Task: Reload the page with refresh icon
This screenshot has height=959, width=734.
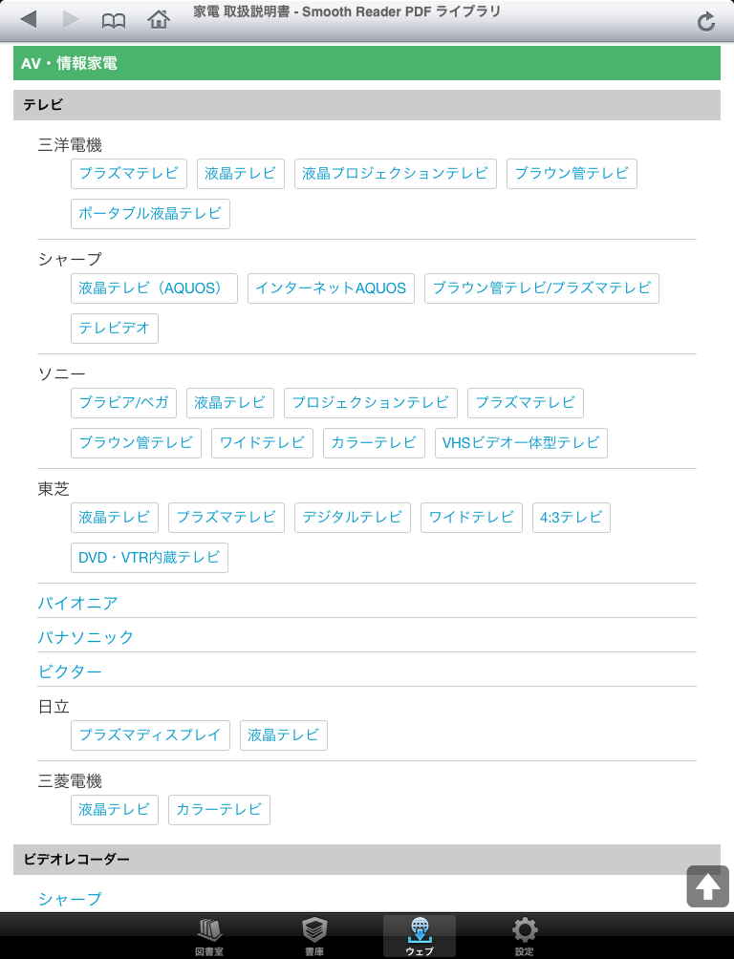Action: coord(706,21)
